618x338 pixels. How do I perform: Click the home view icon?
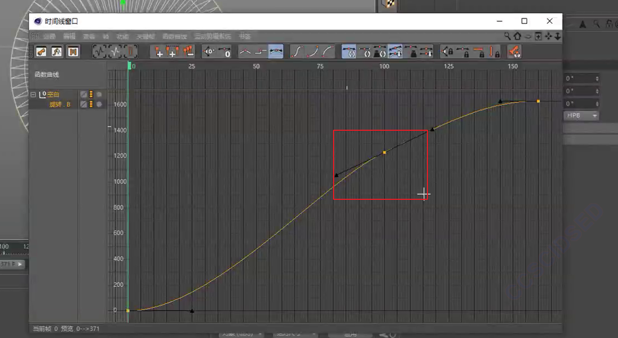(518, 36)
